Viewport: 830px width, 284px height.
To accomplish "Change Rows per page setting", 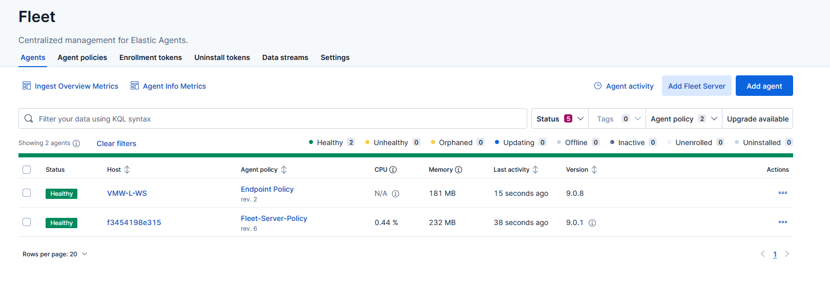I will [x=55, y=254].
